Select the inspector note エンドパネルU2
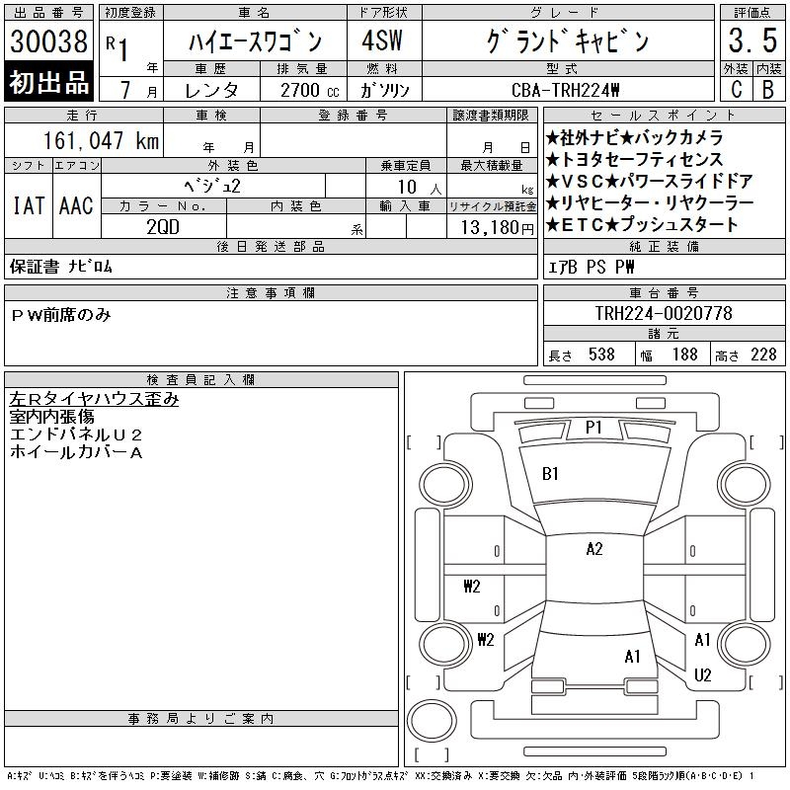Viewport: 790px width, 790px height. point(76,434)
